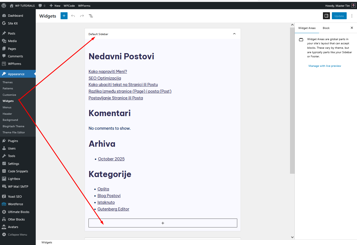Open the New content dropdown
357x245 pixels.
tap(55, 6)
